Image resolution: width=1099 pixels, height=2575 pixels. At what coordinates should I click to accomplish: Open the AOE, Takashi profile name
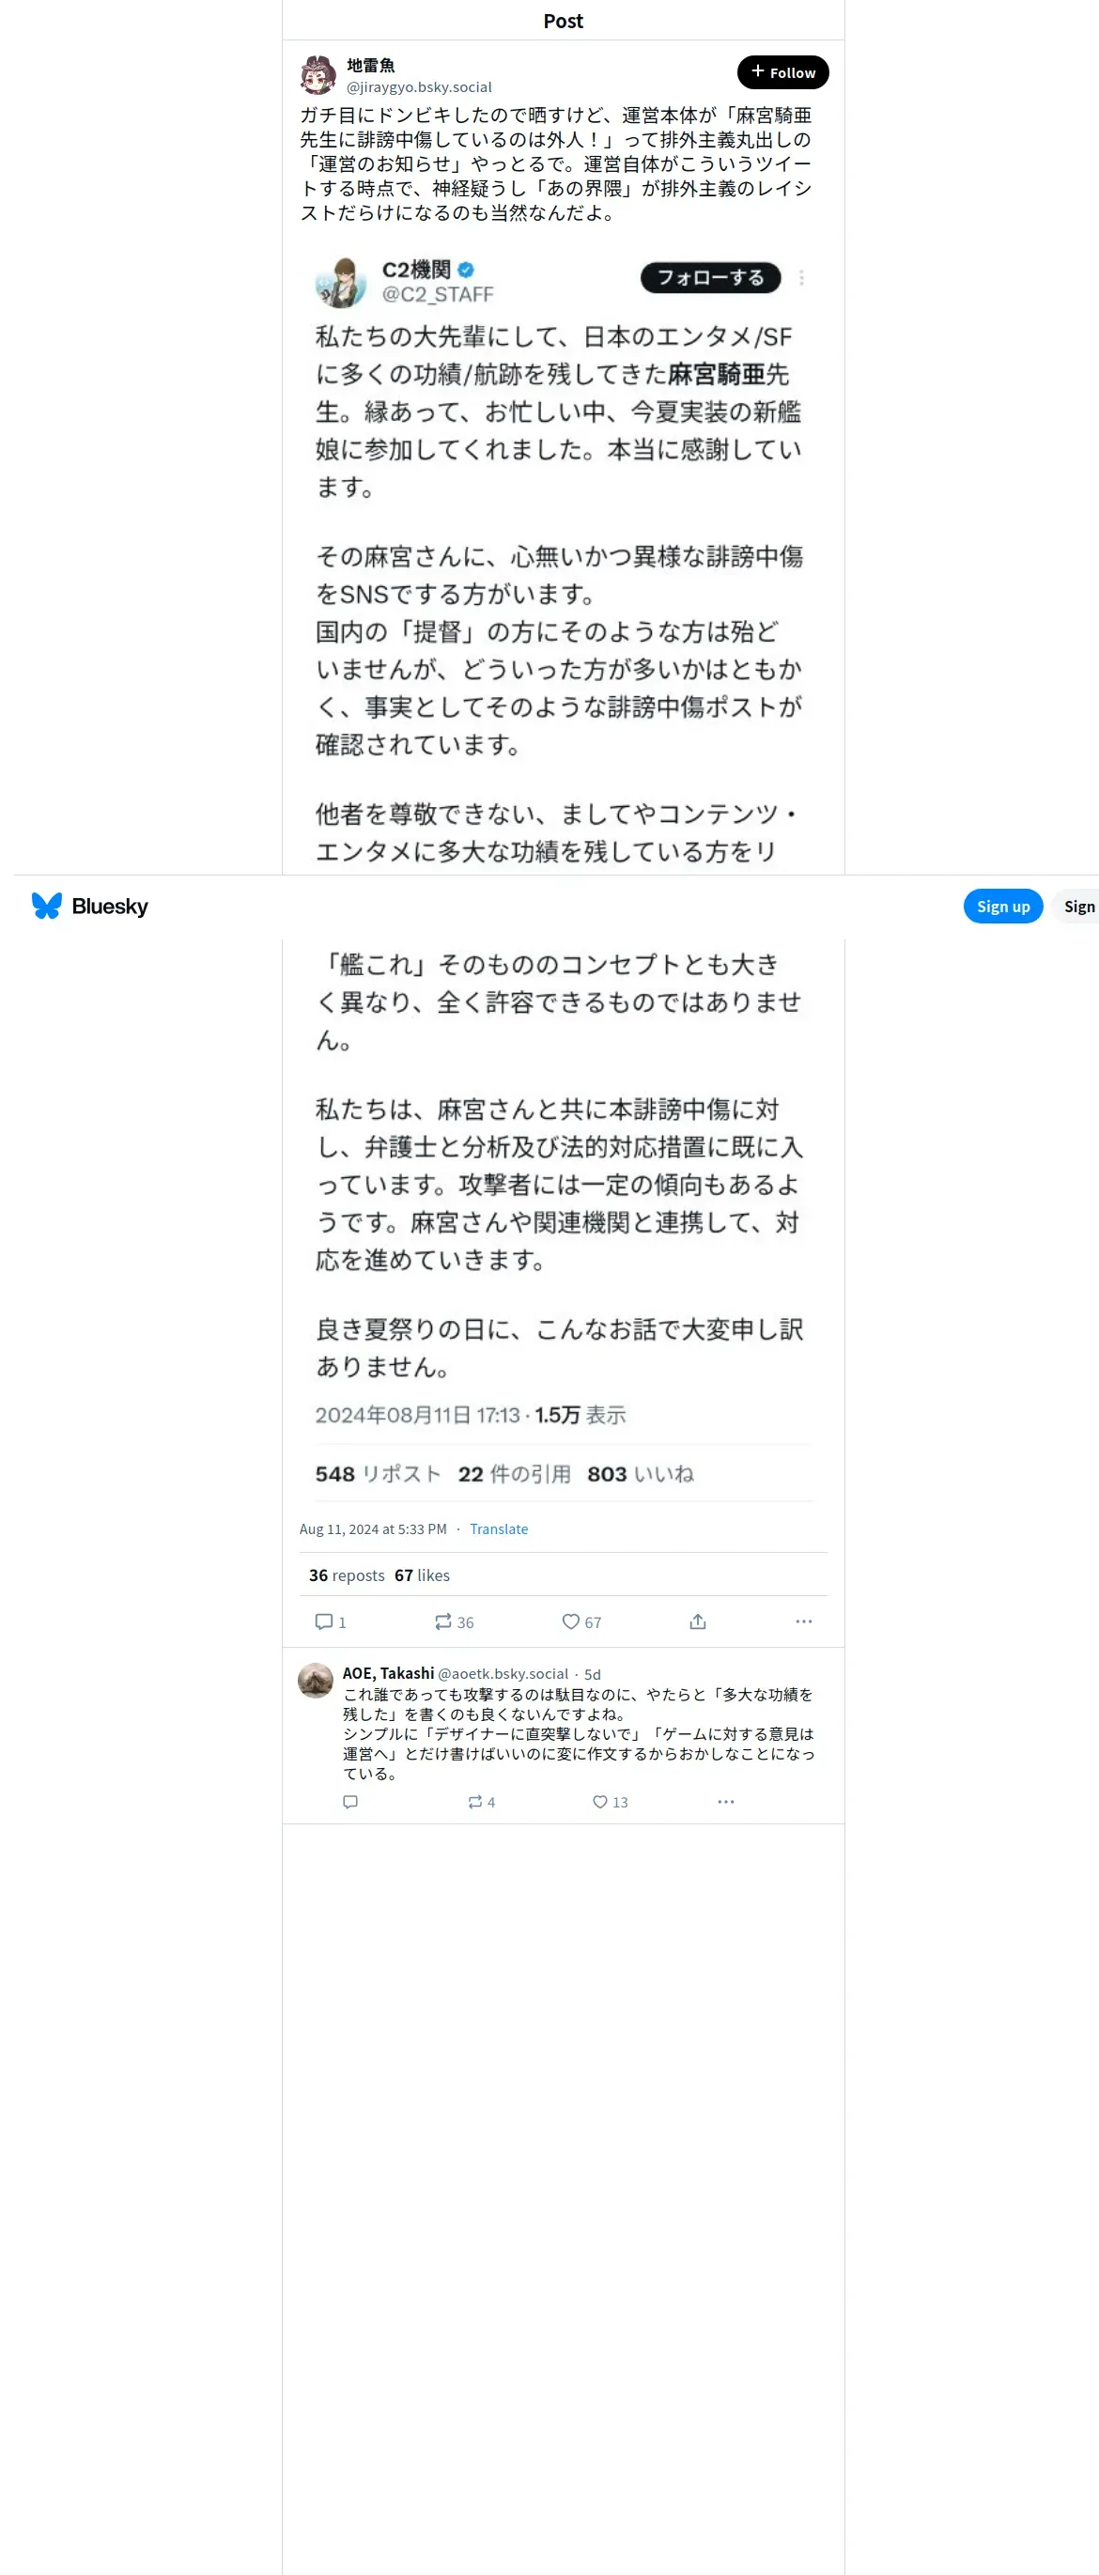[x=389, y=1672]
